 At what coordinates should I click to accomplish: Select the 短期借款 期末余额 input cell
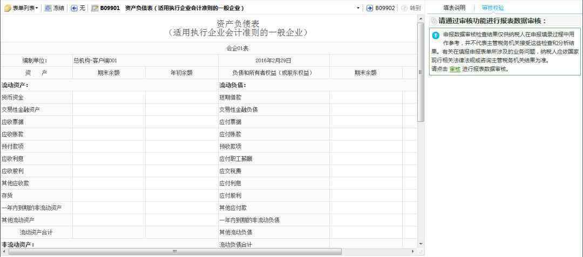(365, 97)
